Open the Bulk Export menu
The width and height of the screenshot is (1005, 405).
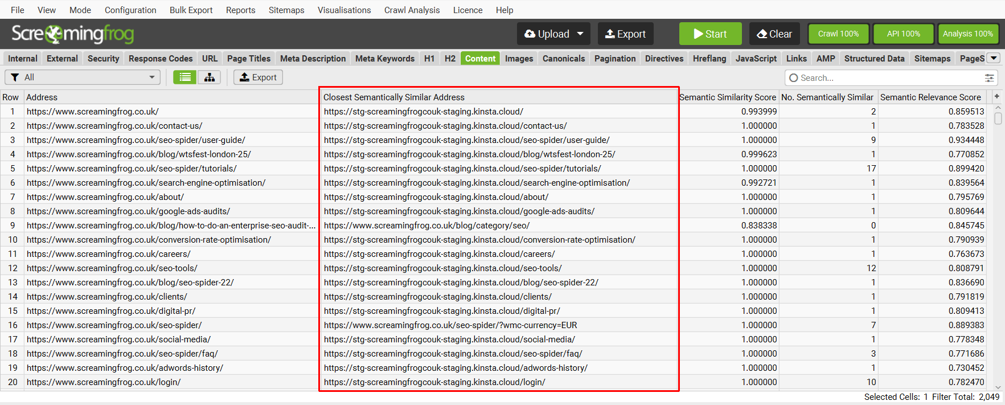(191, 10)
